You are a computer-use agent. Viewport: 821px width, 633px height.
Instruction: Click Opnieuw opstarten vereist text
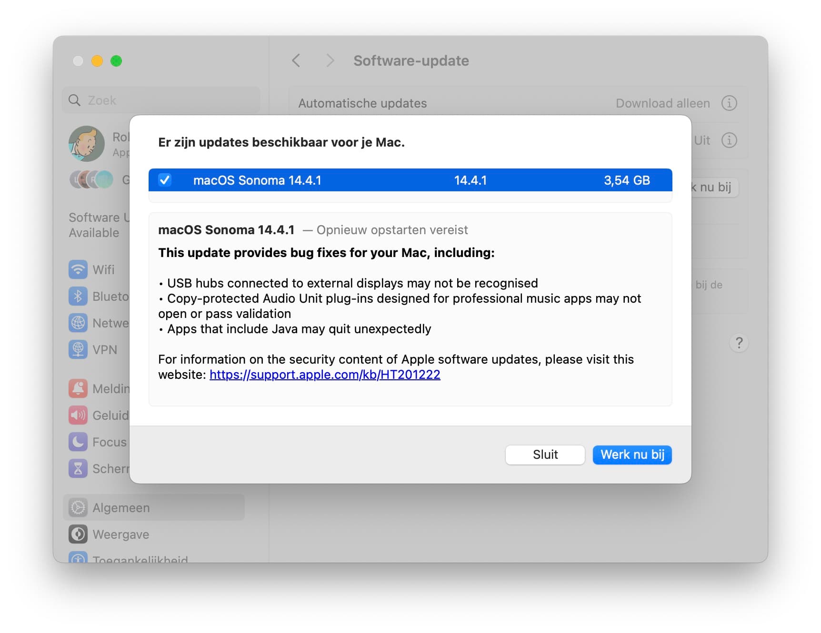pos(392,230)
